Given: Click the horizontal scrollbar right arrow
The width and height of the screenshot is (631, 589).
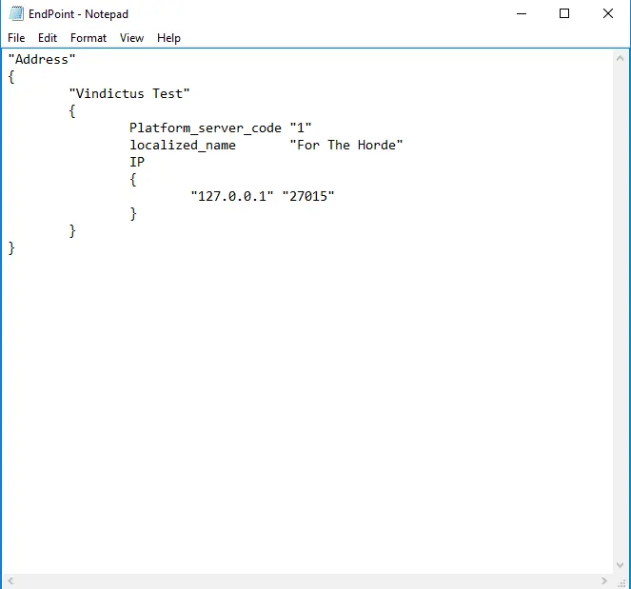Looking at the screenshot, I should tap(604, 581).
